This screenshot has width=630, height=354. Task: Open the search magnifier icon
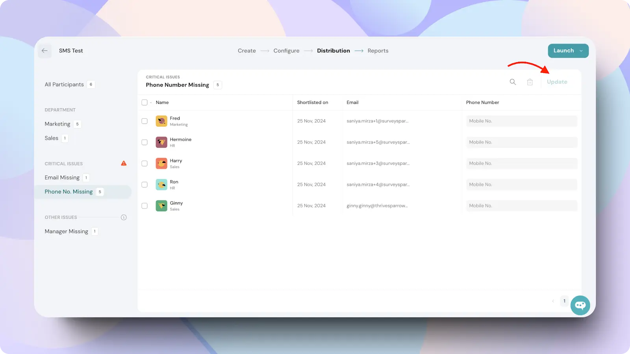[x=513, y=82]
